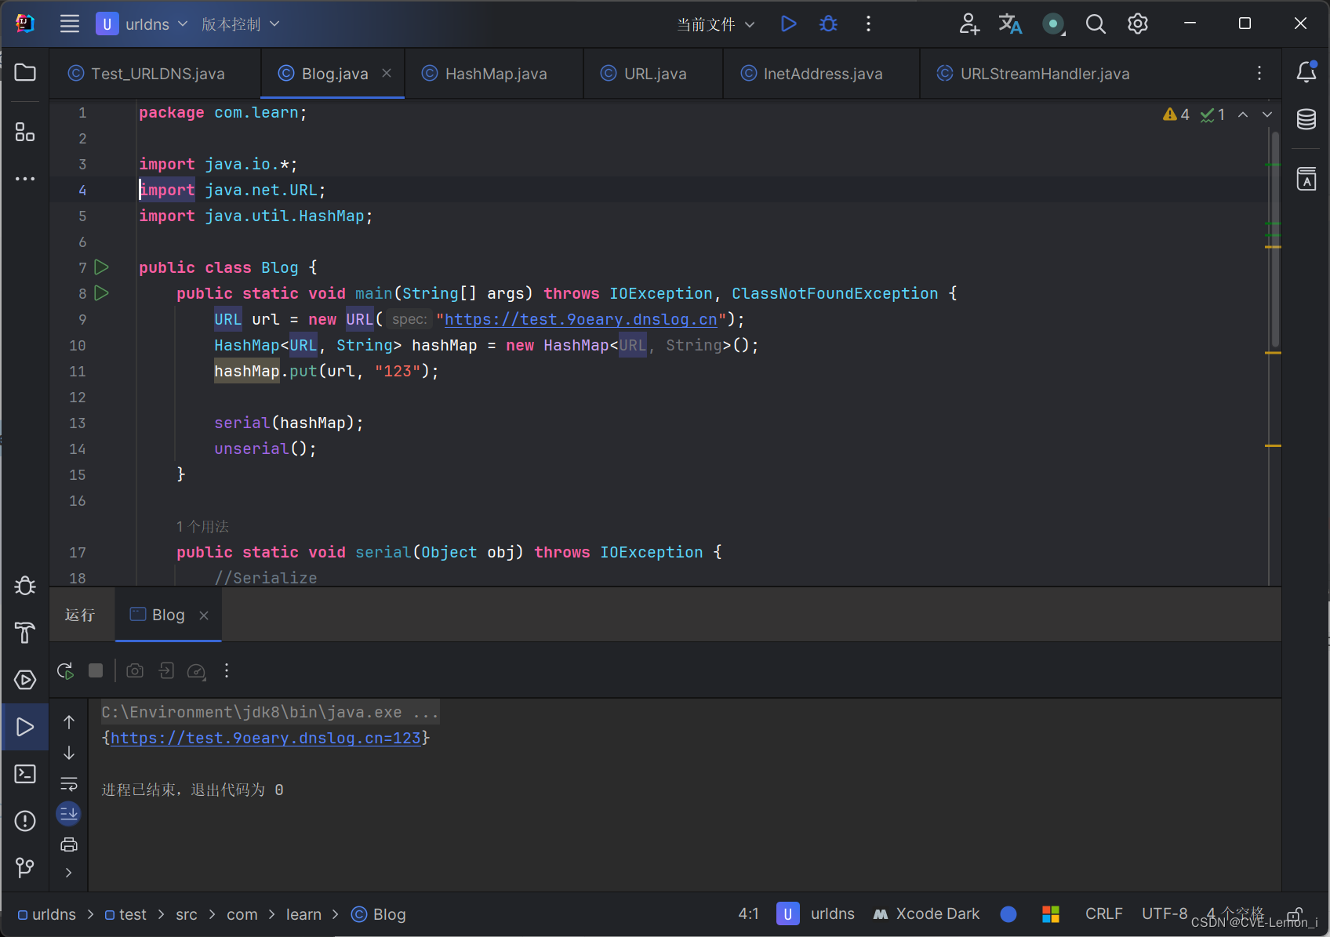
Task: Open the 当前文件 run configuration dropdown
Action: [716, 24]
